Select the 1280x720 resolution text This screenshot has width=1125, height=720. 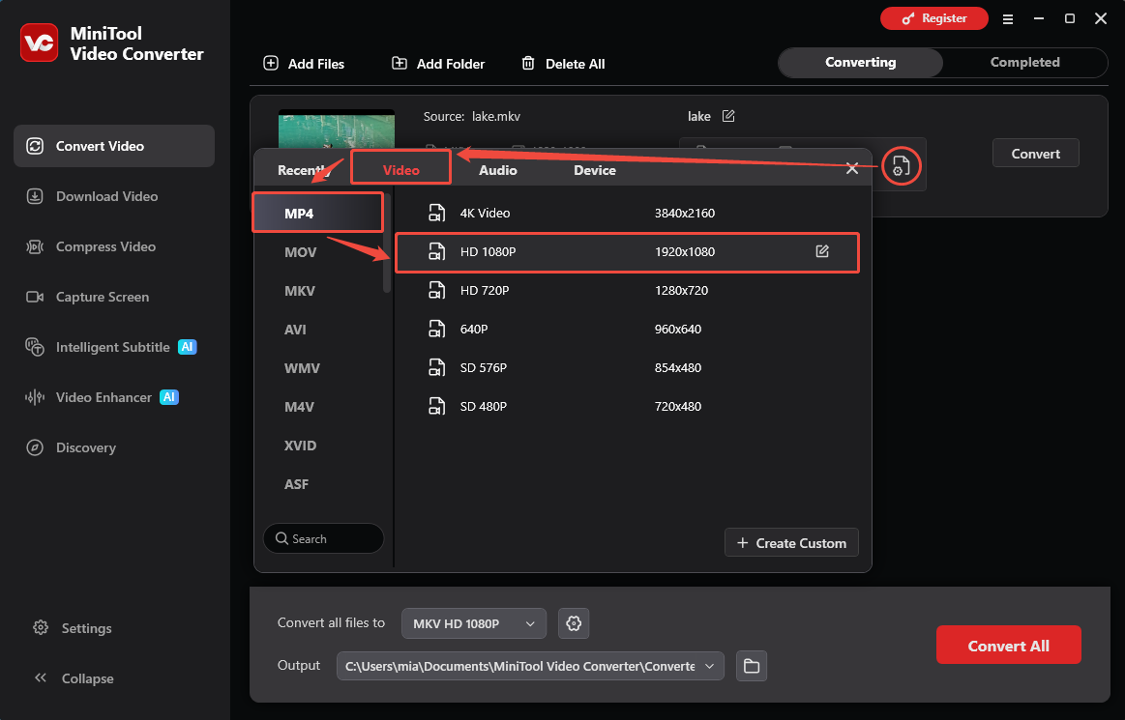[x=681, y=291]
